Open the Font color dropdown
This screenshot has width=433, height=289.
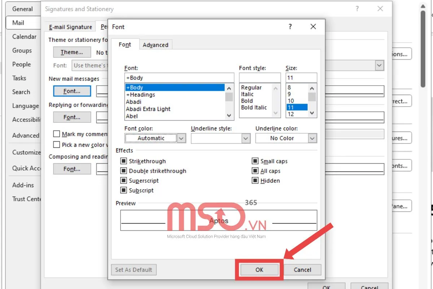(x=181, y=138)
